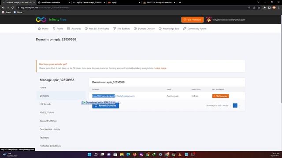Click the Site Builders paint-roller icon
282x158 pixels.
115,29
